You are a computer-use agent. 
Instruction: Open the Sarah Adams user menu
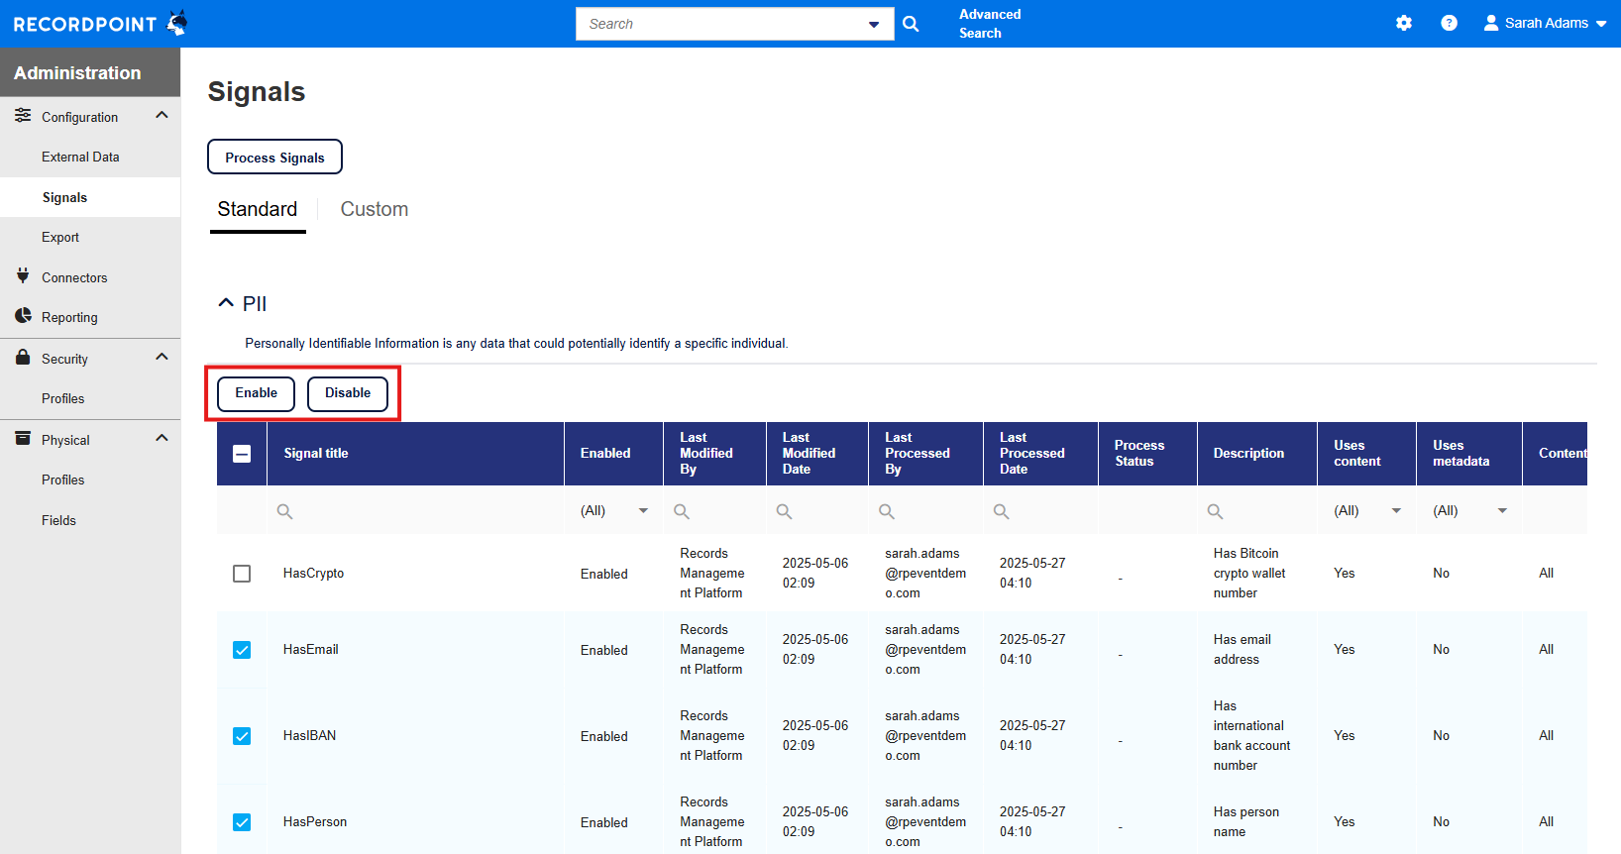pyautogui.click(x=1545, y=23)
